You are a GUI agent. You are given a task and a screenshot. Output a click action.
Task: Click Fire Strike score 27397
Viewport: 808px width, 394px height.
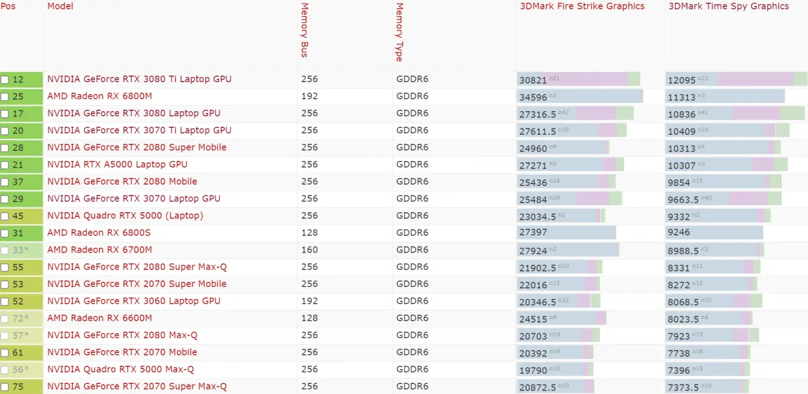[x=533, y=232]
